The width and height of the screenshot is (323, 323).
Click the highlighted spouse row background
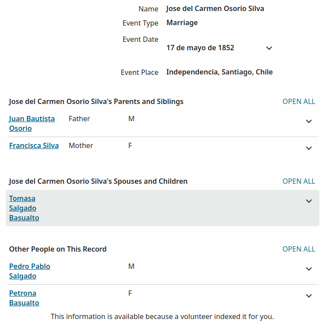click(x=162, y=208)
